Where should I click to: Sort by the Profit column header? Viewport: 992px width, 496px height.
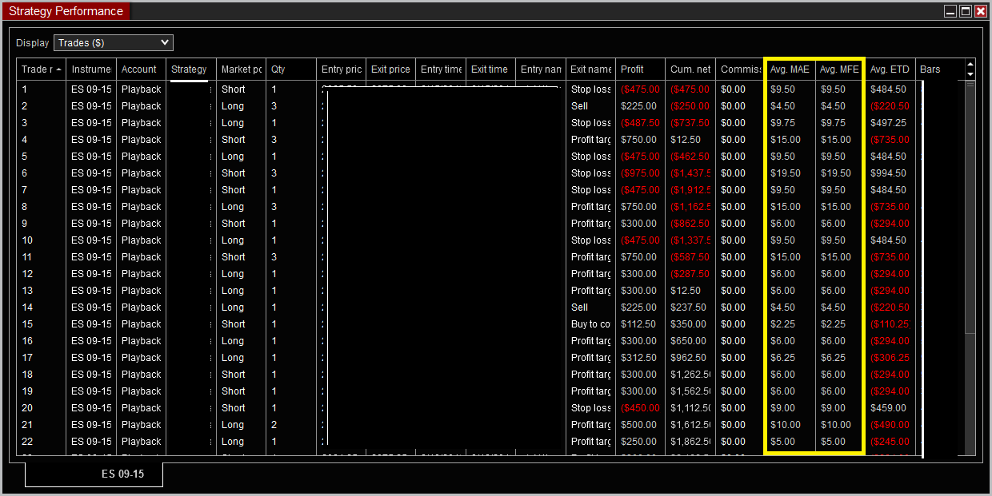coord(640,69)
